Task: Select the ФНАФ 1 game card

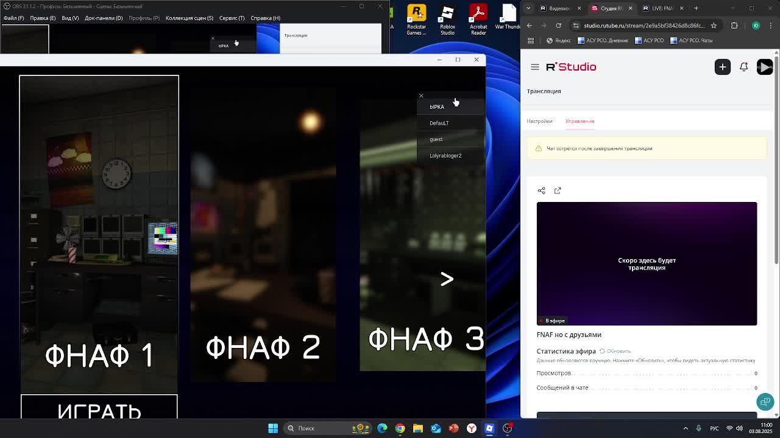Action: (99, 234)
